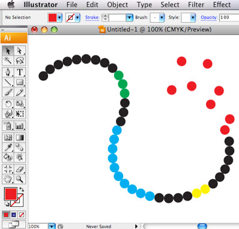Click the Never Saved status text
Screen dimensions: 239x229
98,227
